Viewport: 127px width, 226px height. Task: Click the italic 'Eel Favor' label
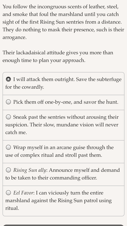(x=23, y=193)
